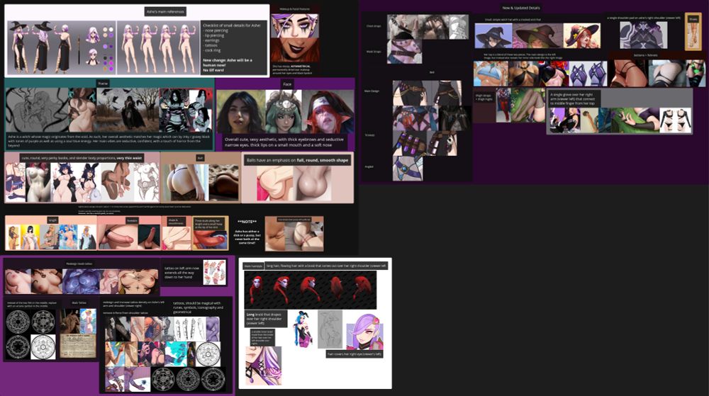Click the "thigh straps + thigh highs" label
This screenshot has width=709, height=396.
tap(484, 97)
